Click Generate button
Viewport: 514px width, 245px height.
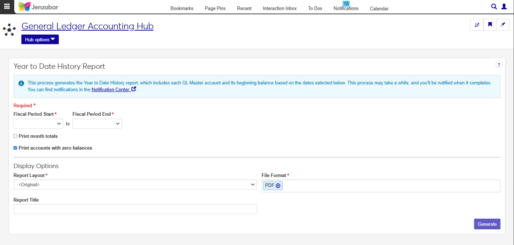pyautogui.click(x=487, y=224)
